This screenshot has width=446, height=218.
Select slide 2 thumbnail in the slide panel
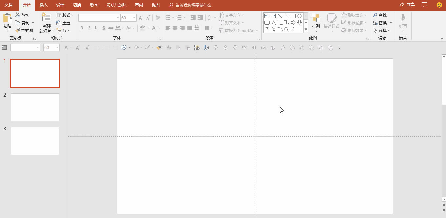point(35,107)
